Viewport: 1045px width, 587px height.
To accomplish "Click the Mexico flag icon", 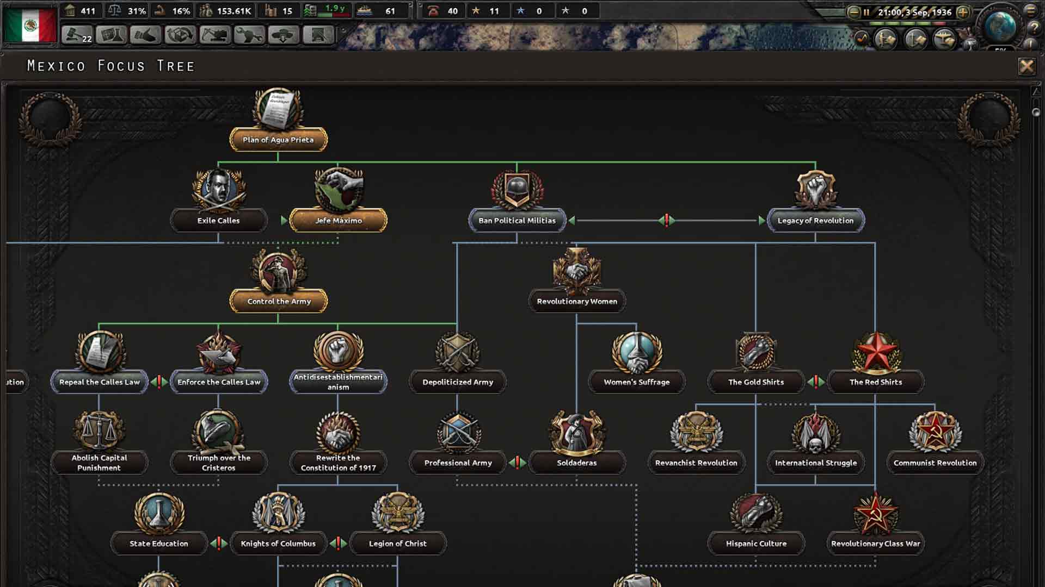I will 30,24.
